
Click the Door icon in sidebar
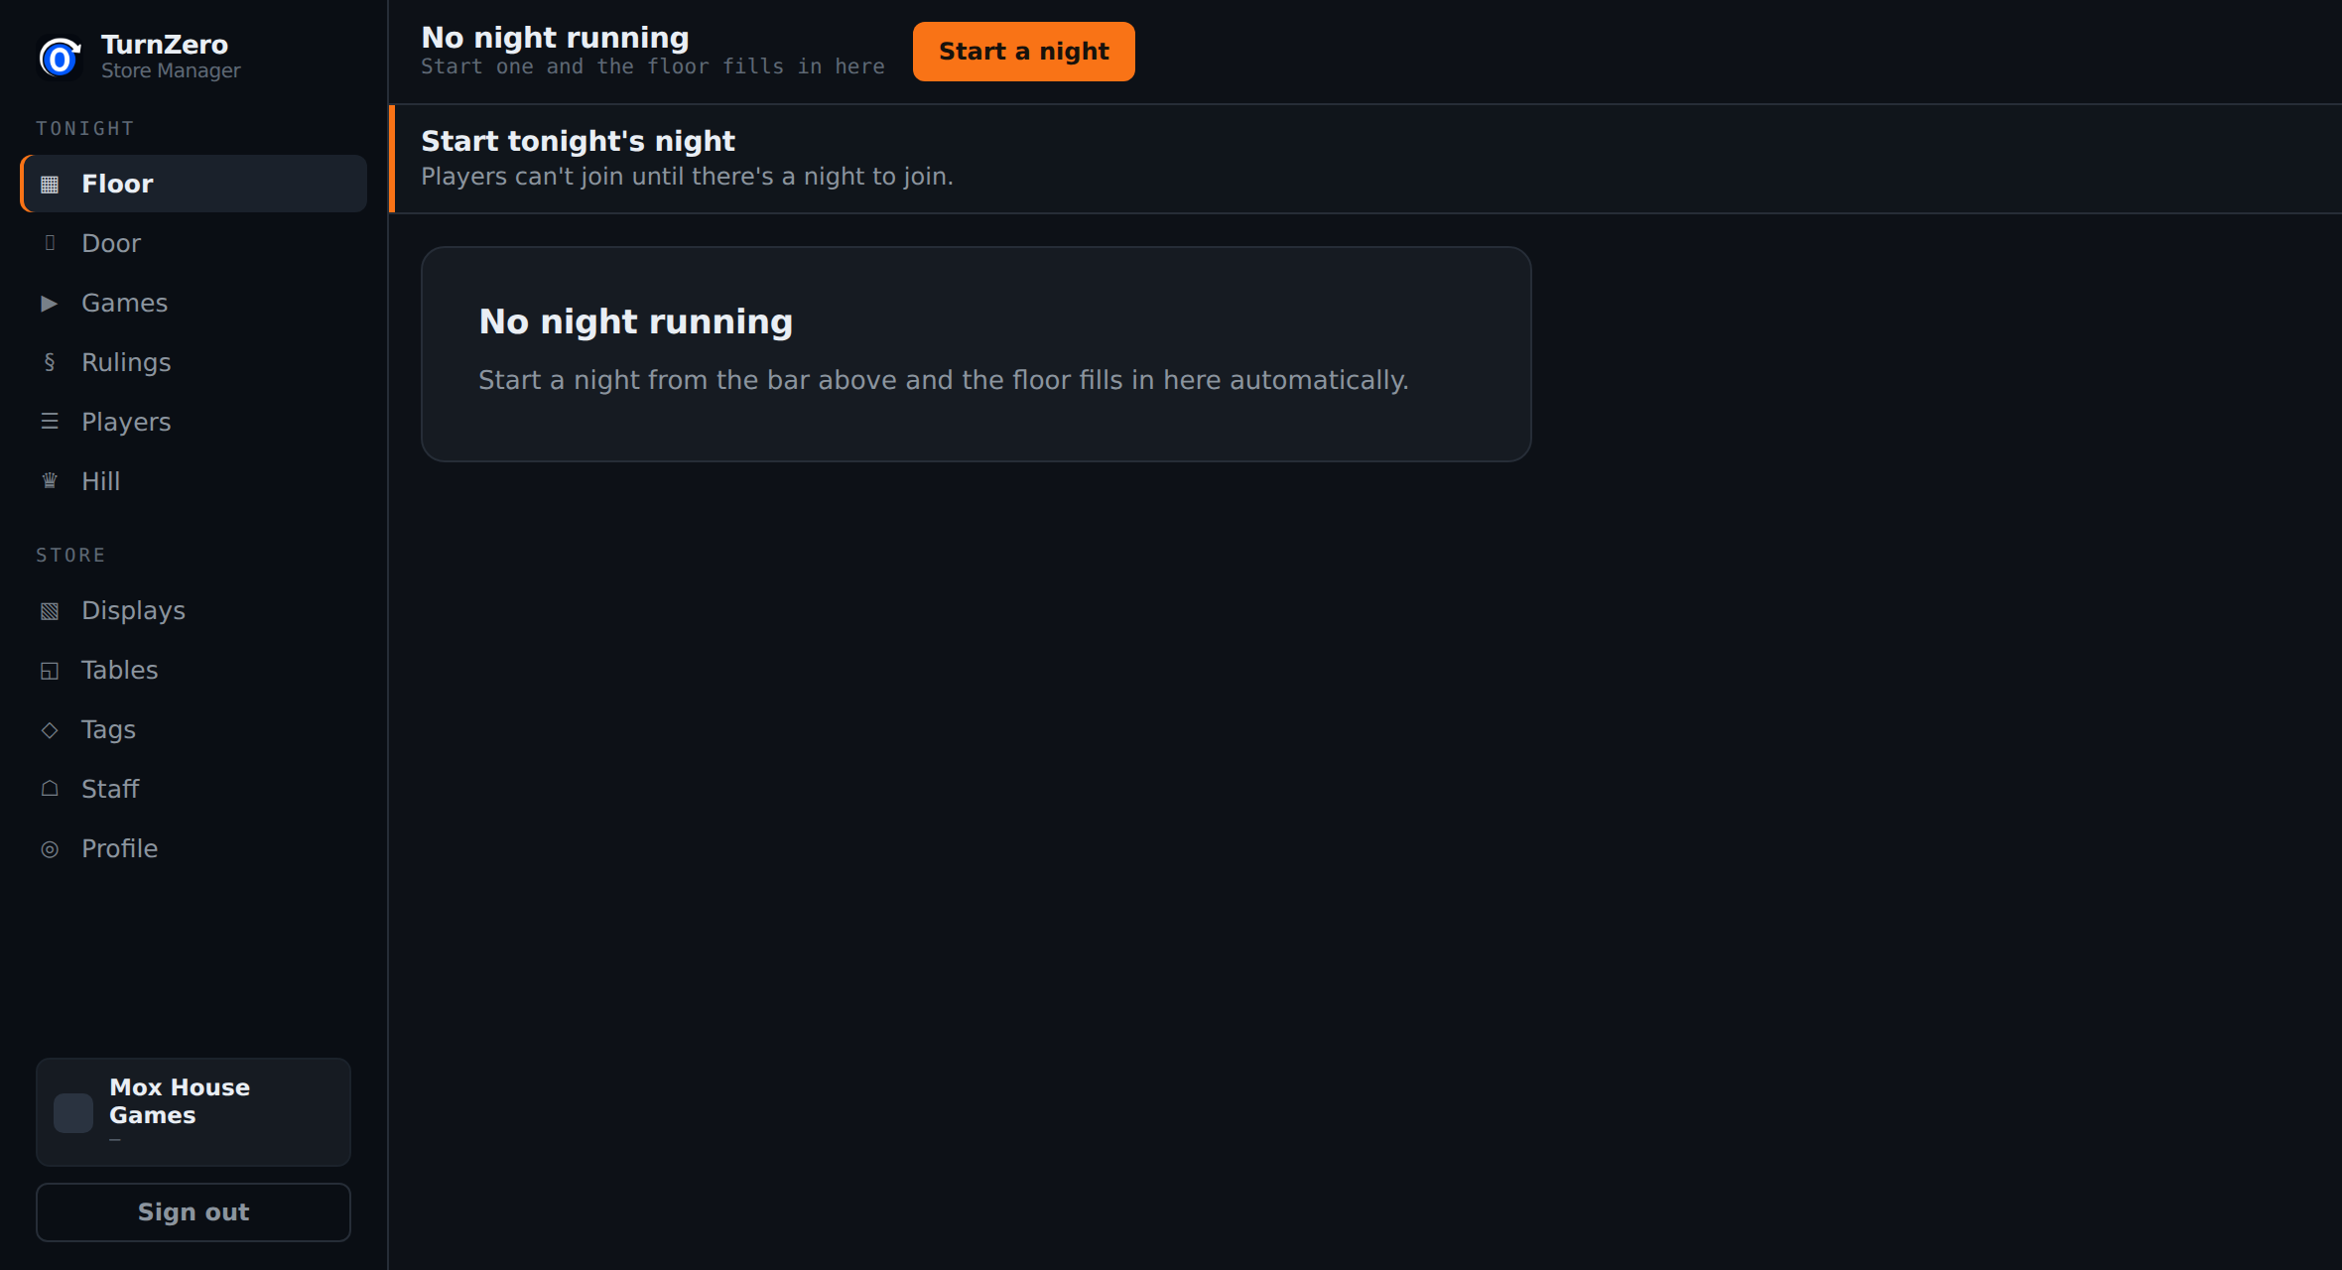tap(50, 243)
